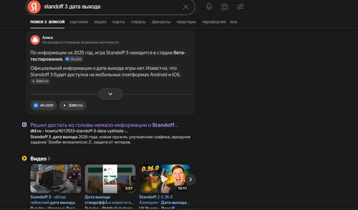Click the red Yandex logo

[34, 7]
